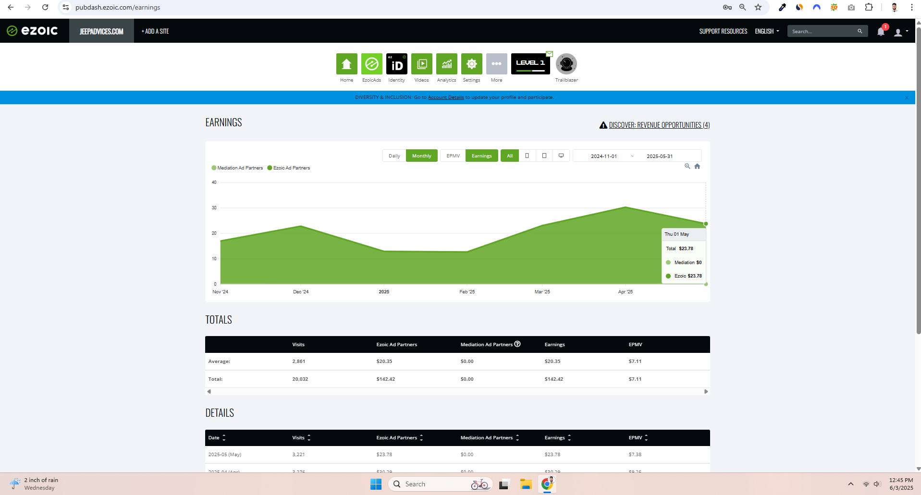Open the camera screenshot extension
Image resolution: width=921 pixels, height=495 pixels.
tap(851, 7)
